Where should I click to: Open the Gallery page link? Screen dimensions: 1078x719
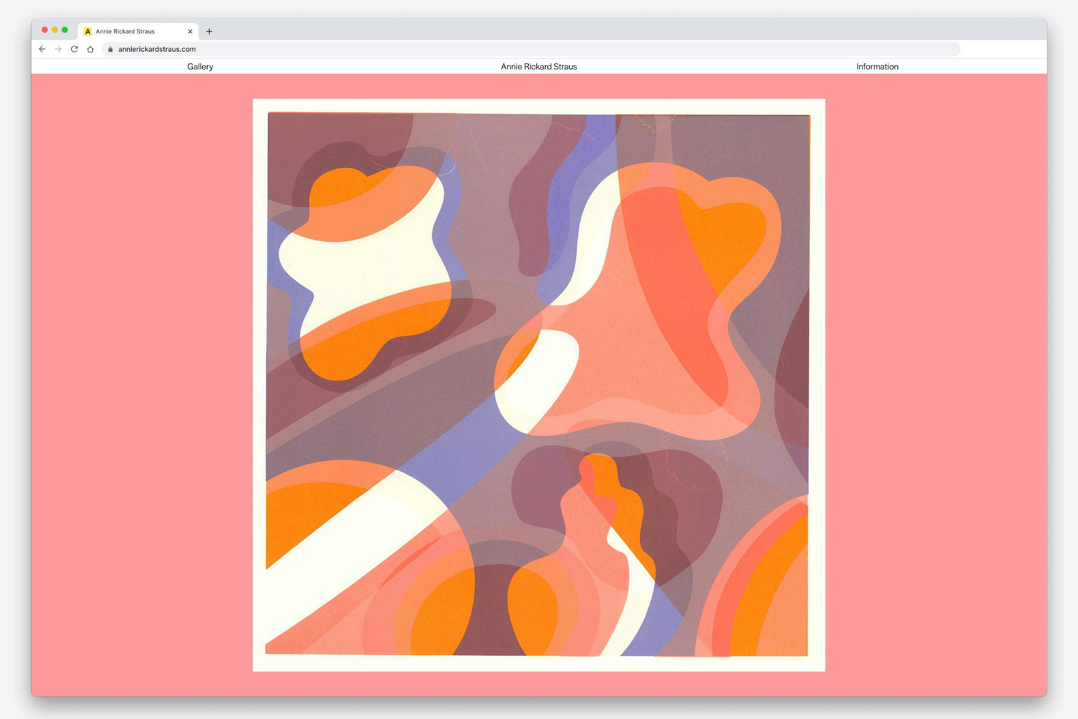(x=200, y=67)
